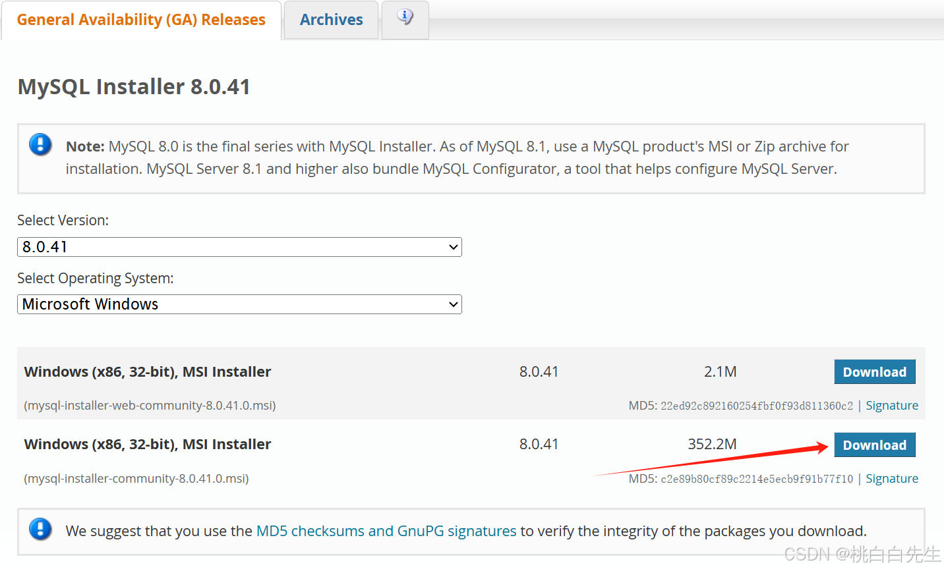Click the MySQL Installer 8.0.41 heading
The height and width of the screenshot is (571, 944).
point(134,86)
